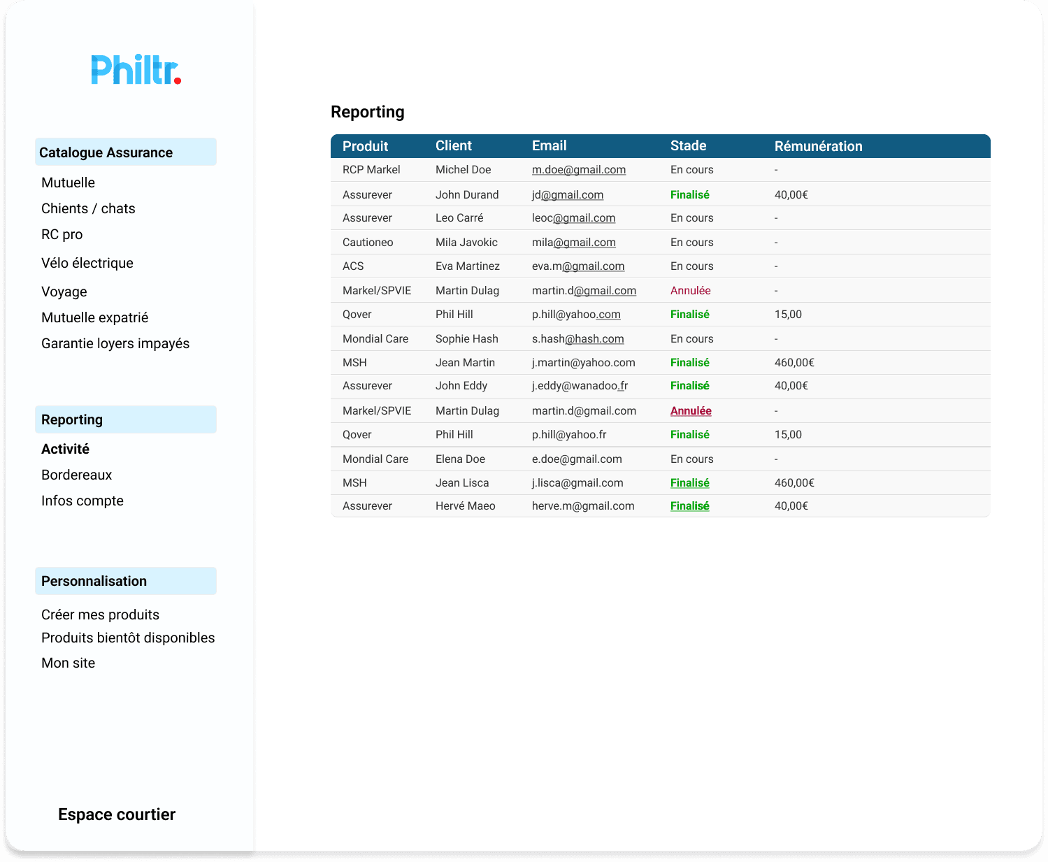Open Créer mes produits

tap(100, 615)
